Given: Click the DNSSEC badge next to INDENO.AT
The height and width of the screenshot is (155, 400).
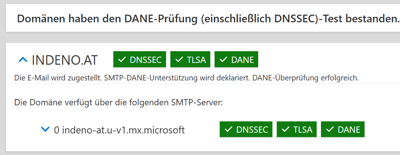Looking at the screenshot, I should tap(140, 59).
